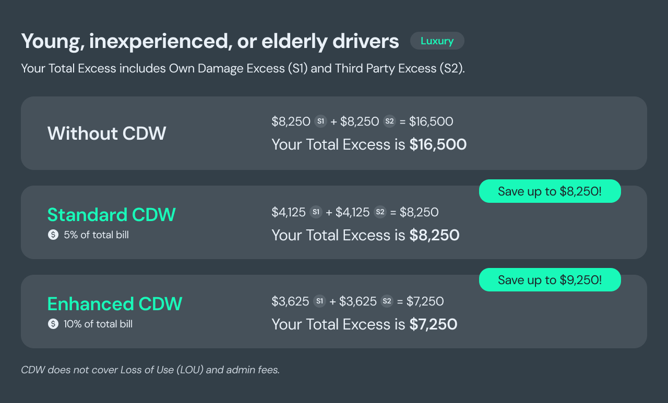Click the Total Excess explanation subtitle
Screen dimensions: 668x403
pyautogui.click(x=243, y=68)
